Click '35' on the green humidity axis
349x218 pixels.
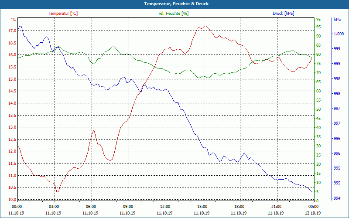(318, 137)
